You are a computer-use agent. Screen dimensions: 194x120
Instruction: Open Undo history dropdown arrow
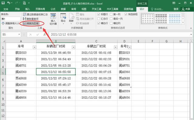[x=12, y=3]
